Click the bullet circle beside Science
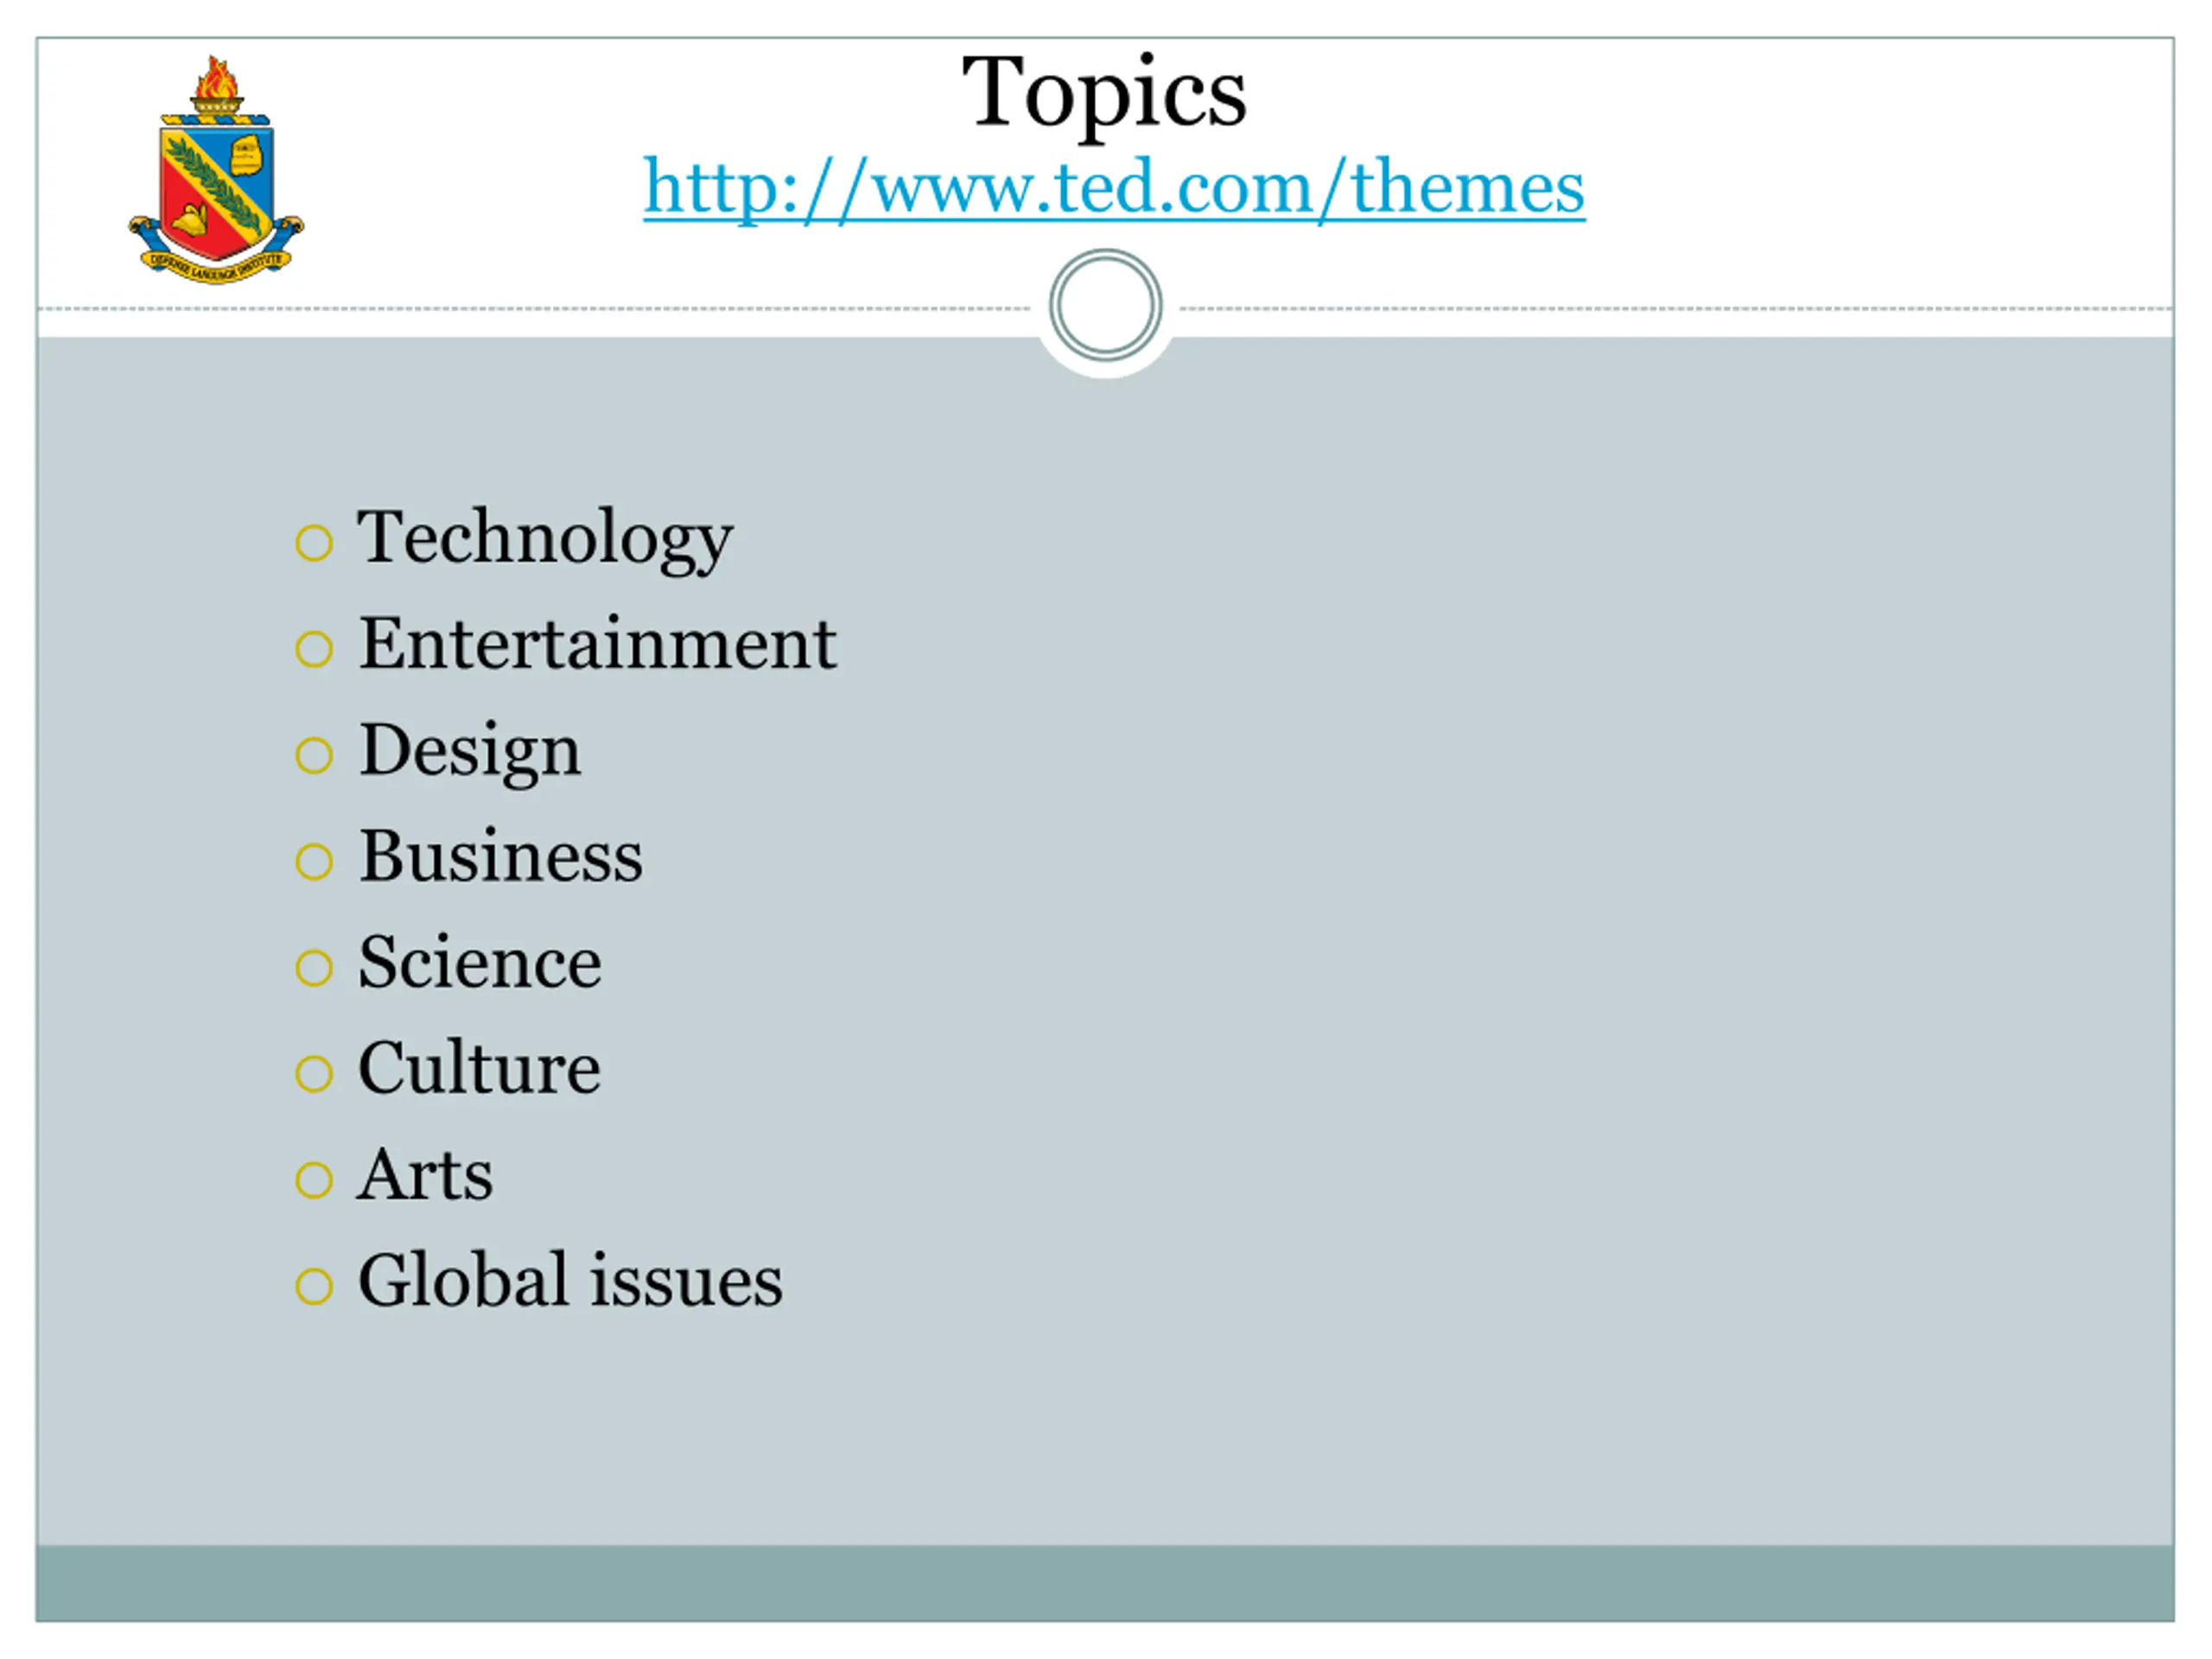Screen dimensions: 2212x1659 click(314, 968)
